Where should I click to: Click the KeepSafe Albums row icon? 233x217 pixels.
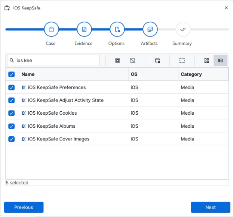pyautogui.click(x=24, y=126)
